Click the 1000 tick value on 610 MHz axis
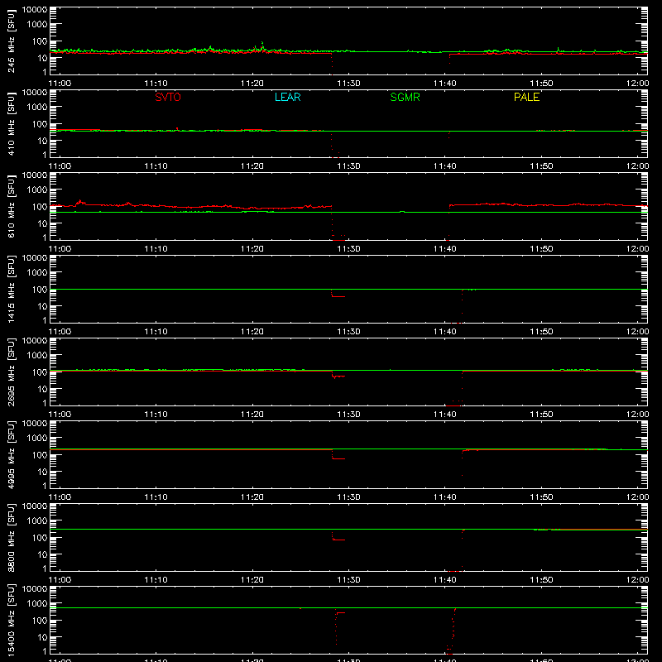 pyautogui.click(x=37, y=189)
